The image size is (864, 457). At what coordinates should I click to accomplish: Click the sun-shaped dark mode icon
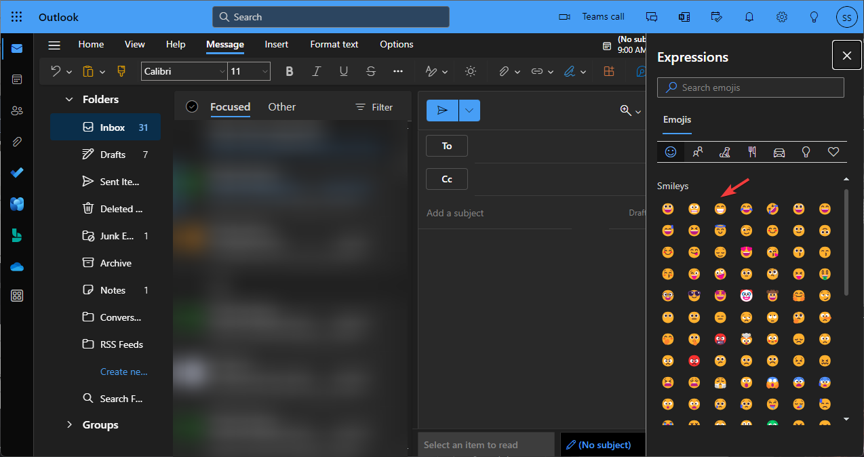coord(471,71)
